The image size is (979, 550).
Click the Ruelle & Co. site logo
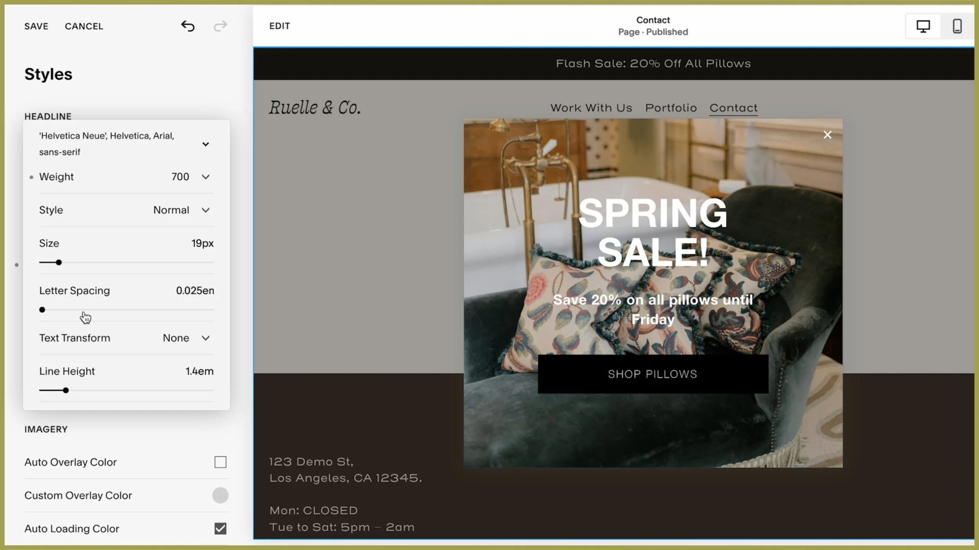click(314, 108)
